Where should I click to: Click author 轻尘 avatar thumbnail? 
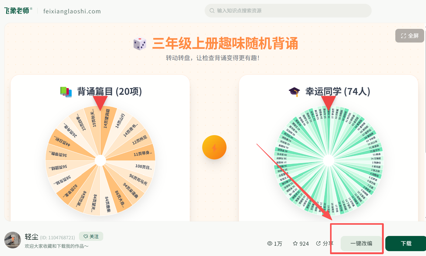tap(12, 240)
